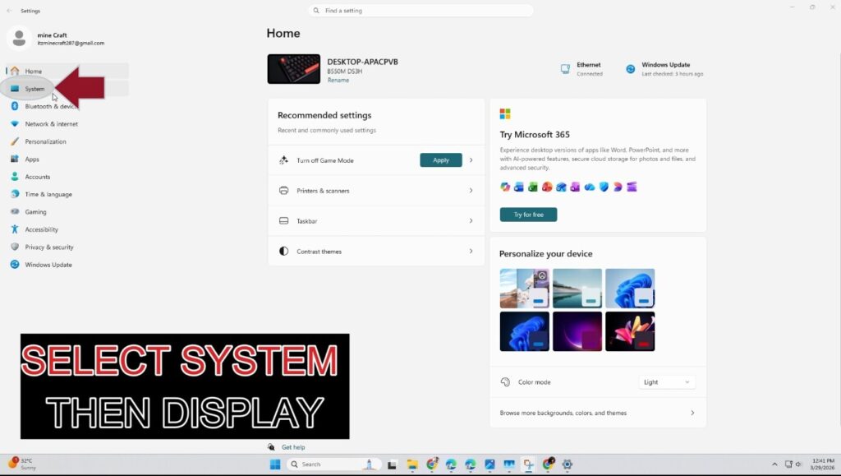Expand the Printers & scanners row
Viewport: 841px width, 476px height.
[x=375, y=190]
